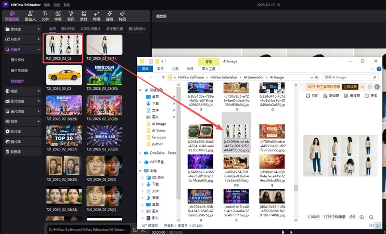Open 影片庫 video library in HitPaw sidebar

(22, 132)
